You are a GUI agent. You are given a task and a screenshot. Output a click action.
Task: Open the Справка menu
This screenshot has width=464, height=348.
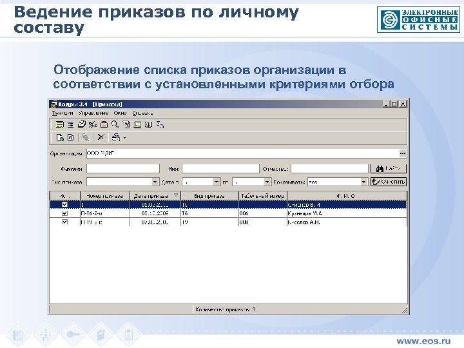(x=142, y=113)
